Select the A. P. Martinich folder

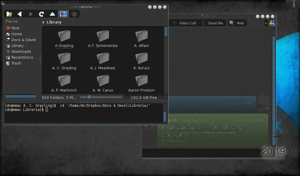64,83
